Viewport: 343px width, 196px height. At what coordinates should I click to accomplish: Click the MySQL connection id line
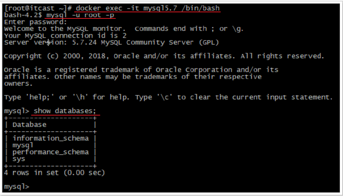[65, 35]
